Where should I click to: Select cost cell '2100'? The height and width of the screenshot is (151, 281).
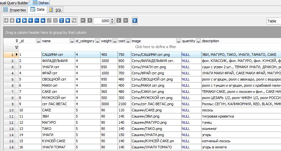[x=124, y=104]
